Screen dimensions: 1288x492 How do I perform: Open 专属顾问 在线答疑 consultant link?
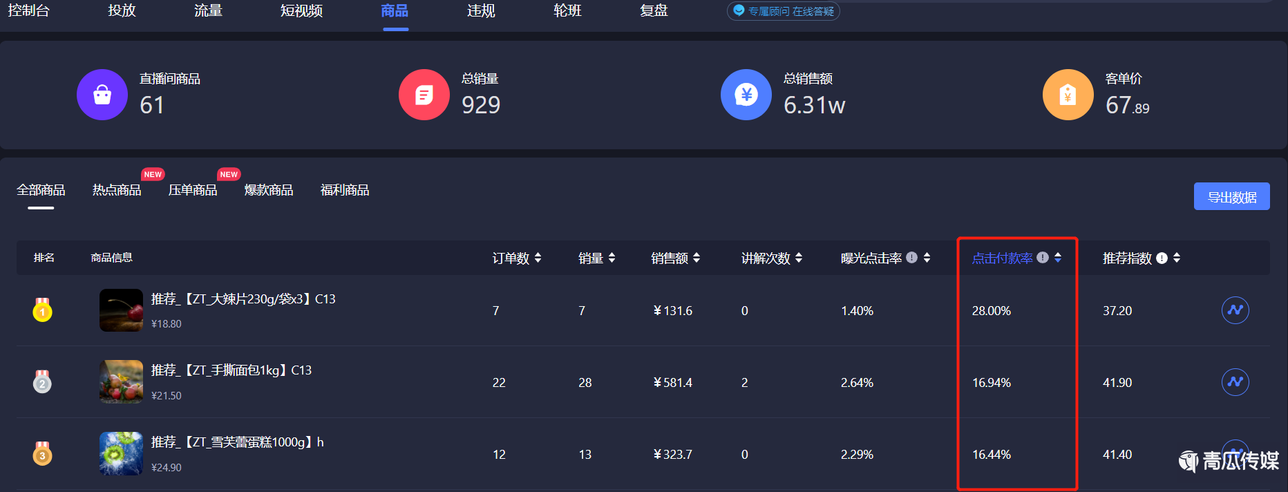[784, 11]
